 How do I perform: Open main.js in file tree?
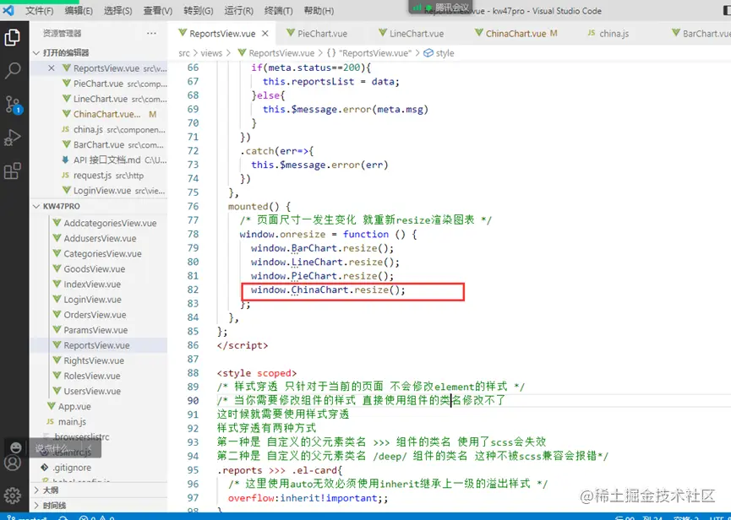pos(98,422)
